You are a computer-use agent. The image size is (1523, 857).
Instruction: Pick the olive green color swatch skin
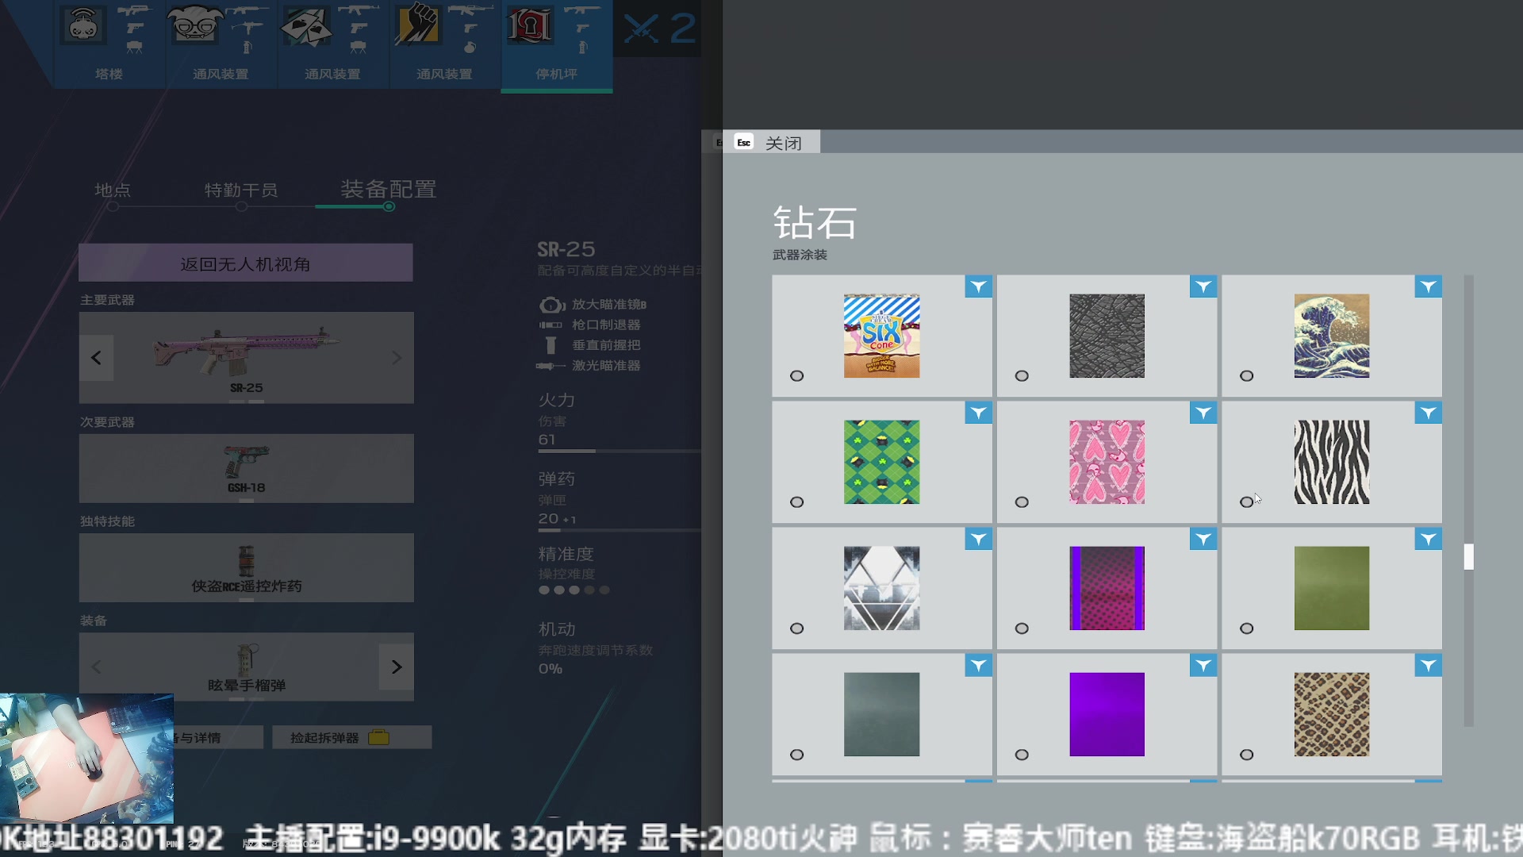[x=1331, y=588]
